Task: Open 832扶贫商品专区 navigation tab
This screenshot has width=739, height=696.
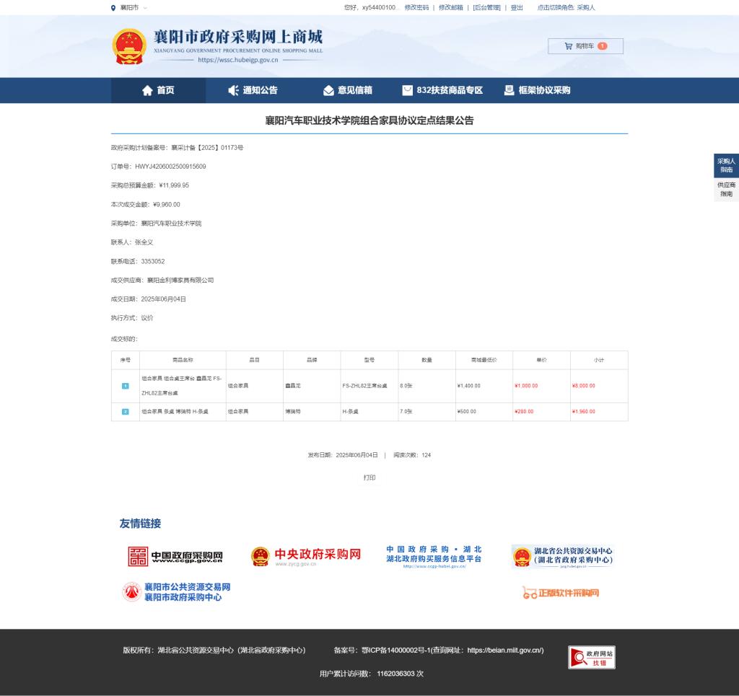Action: click(442, 90)
